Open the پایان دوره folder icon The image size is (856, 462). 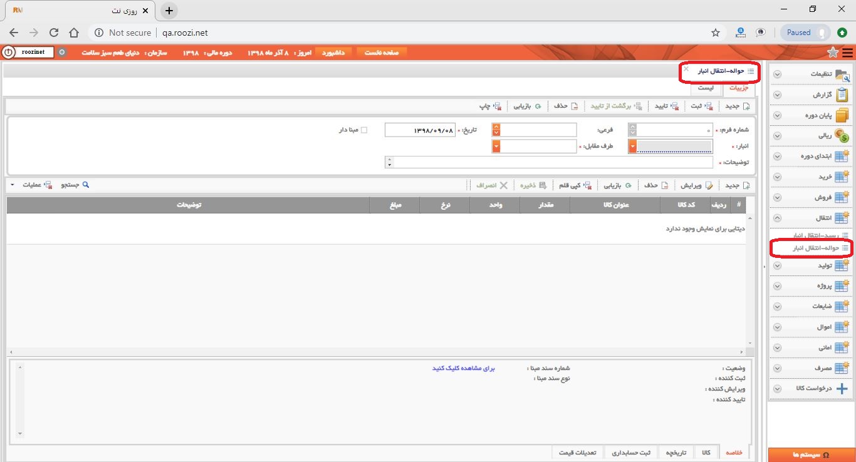[842, 116]
